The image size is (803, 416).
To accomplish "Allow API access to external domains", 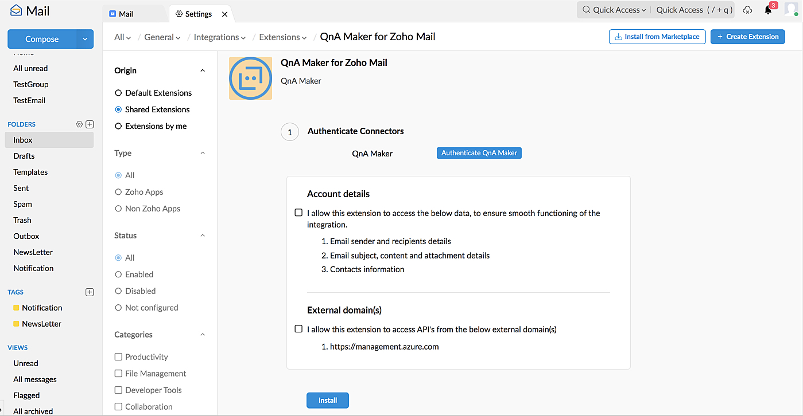I will pyautogui.click(x=298, y=329).
